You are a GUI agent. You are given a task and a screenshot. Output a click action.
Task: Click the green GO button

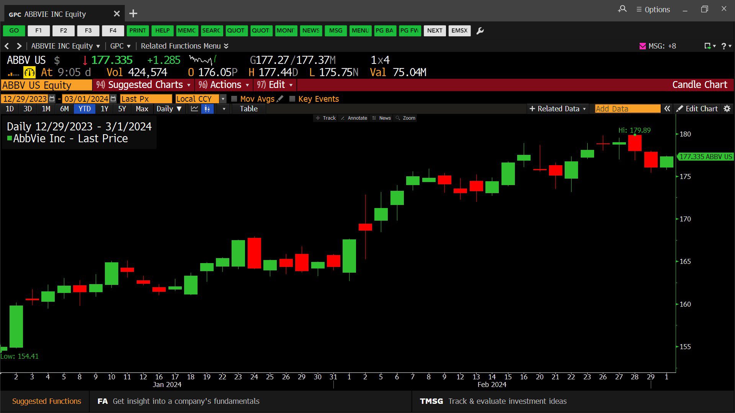coord(14,31)
